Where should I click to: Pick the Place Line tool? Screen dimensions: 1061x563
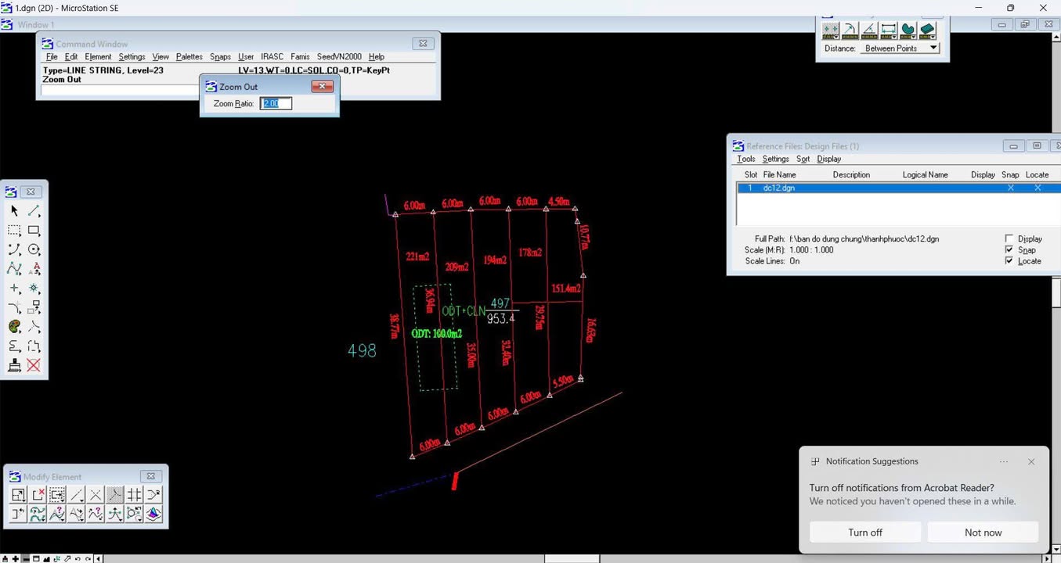(34, 211)
